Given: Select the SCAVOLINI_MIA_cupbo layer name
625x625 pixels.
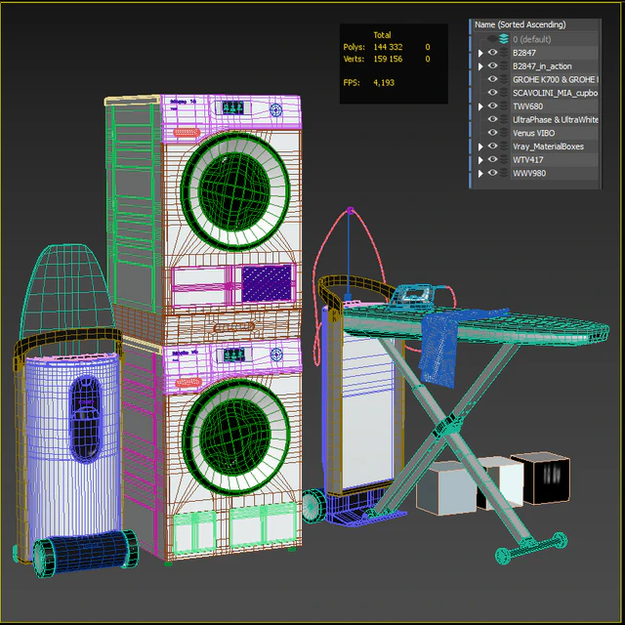Looking at the screenshot, I should point(556,93).
